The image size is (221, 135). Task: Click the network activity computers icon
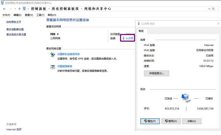point(186,98)
